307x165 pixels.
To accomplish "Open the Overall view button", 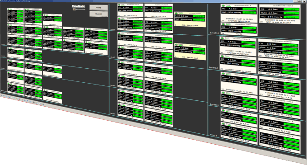I will coord(99,14).
